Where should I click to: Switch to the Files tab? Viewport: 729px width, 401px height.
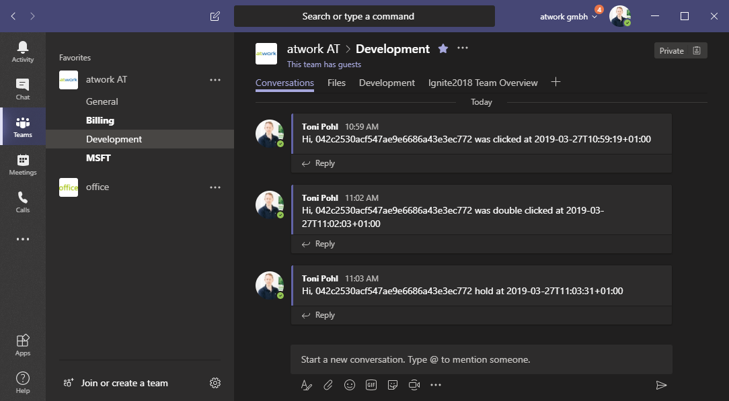336,83
